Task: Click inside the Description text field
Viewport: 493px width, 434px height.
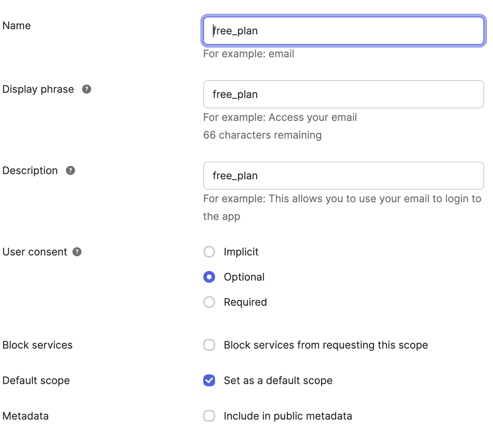Action: [344, 176]
